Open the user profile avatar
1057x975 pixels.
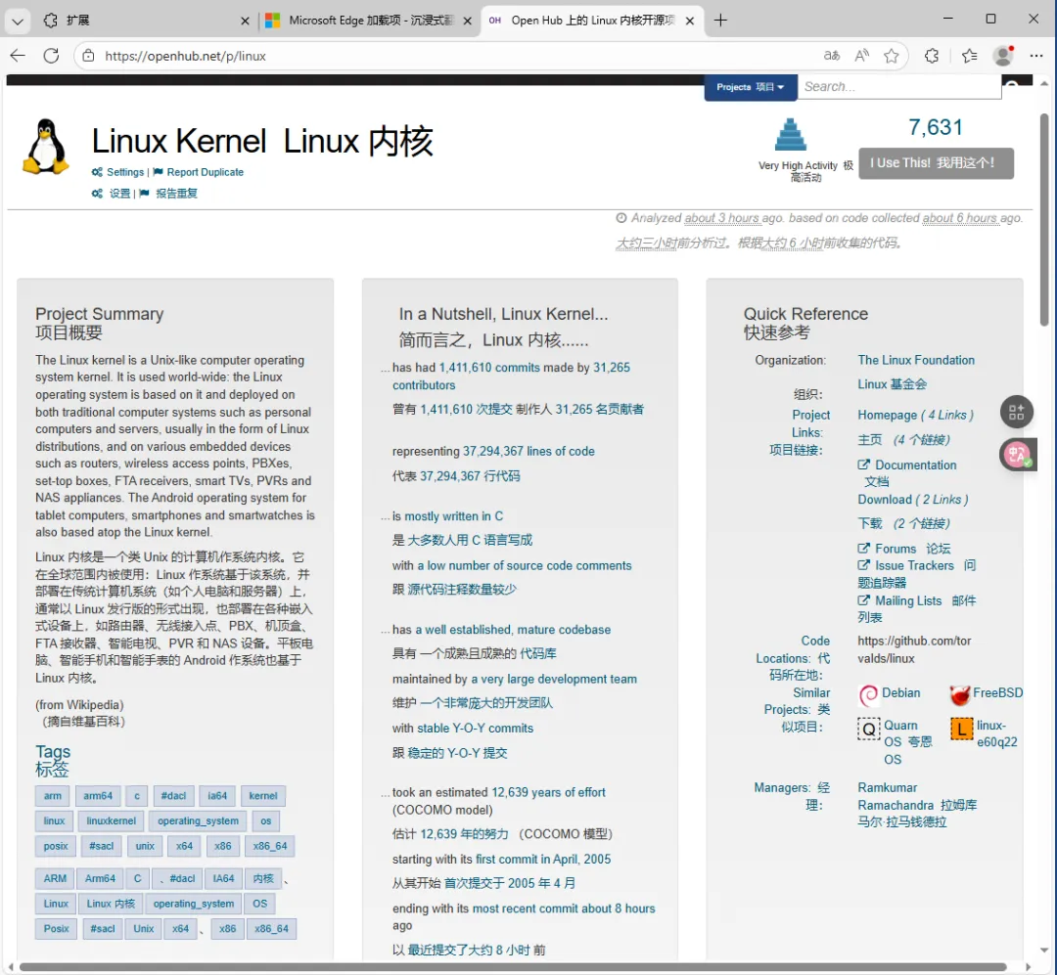point(1004,56)
